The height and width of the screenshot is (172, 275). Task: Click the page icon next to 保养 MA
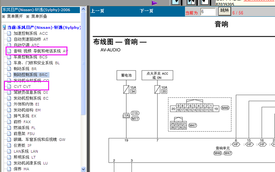pos(9,169)
